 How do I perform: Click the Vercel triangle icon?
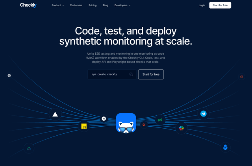[x=55, y=114]
